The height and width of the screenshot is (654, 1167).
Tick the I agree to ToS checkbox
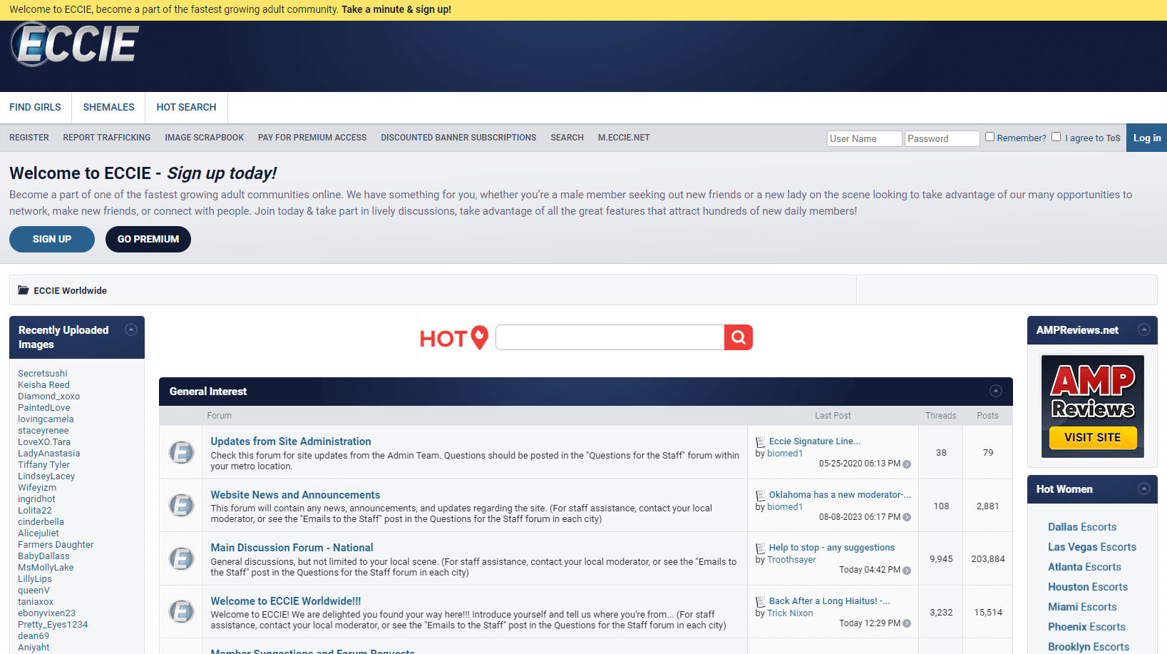1056,137
